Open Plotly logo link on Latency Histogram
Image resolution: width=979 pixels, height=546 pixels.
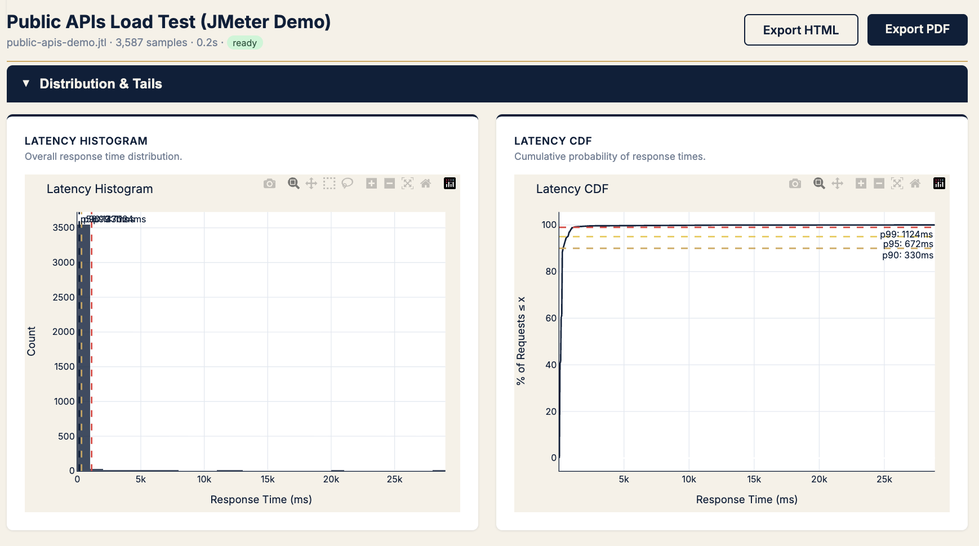450,184
